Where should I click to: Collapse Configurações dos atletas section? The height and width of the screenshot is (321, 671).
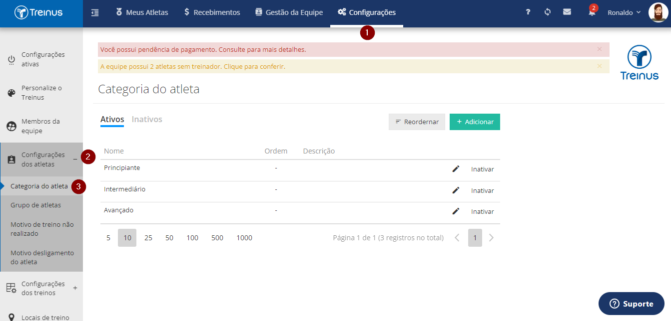(75, 159)
